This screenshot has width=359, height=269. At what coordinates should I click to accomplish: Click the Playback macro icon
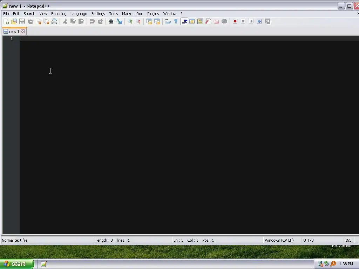251,21
